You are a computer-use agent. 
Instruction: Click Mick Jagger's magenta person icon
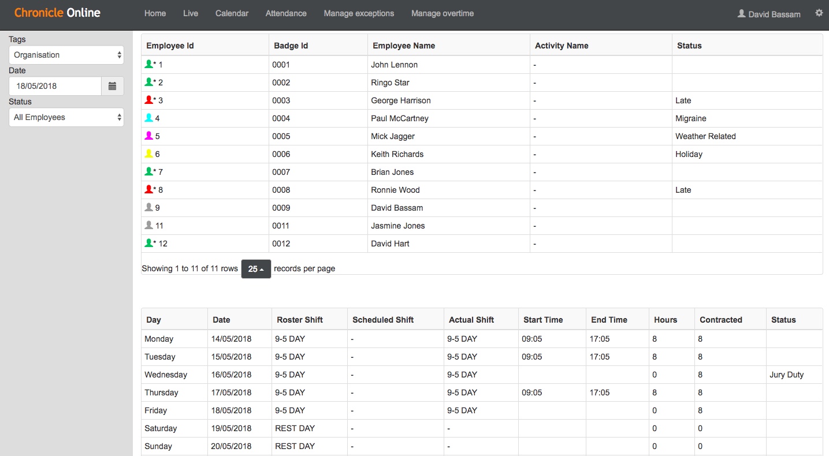point(148,136)
